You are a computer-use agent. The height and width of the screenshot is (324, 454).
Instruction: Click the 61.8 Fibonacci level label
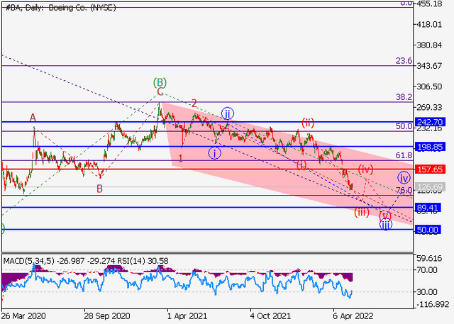click(404, 155)
